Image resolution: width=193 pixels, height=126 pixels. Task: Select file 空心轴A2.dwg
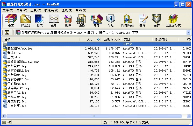[x=17, y=84]
